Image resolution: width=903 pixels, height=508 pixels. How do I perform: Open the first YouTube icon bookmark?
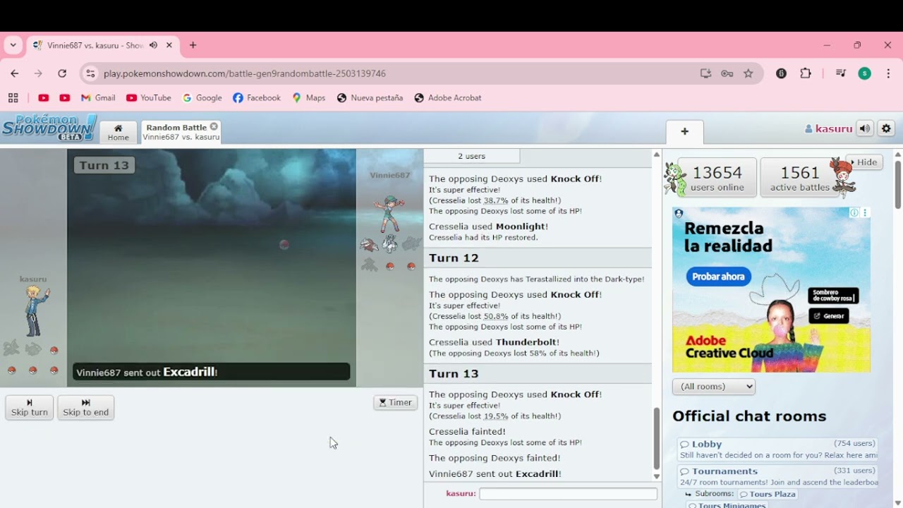point(44,98)
